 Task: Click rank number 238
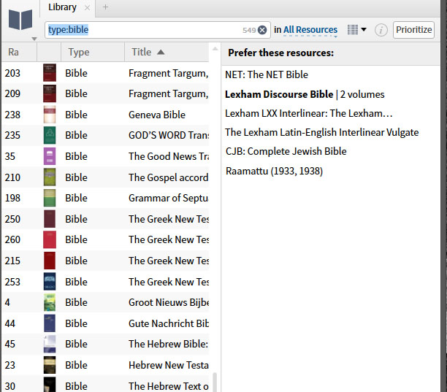click(x=12, y=115)
